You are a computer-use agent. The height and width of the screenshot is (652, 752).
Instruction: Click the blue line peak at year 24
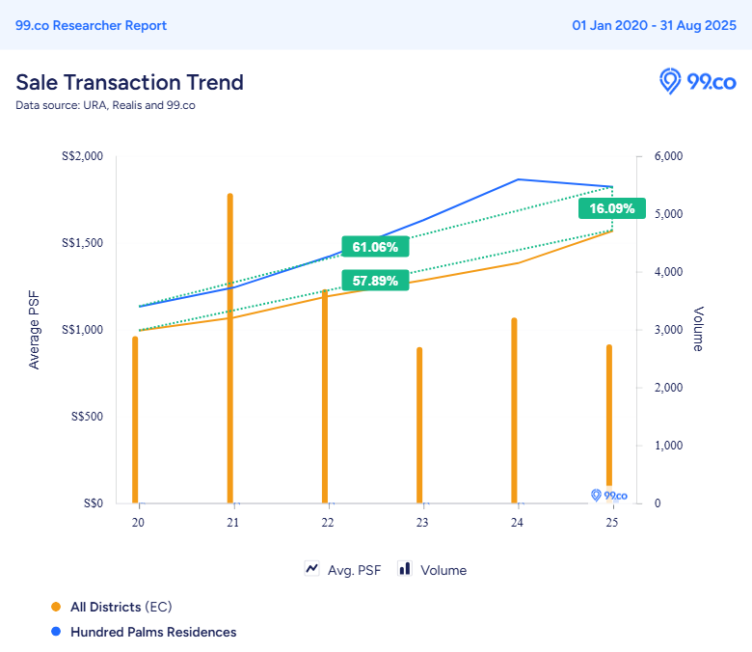(x=518, y=179)
